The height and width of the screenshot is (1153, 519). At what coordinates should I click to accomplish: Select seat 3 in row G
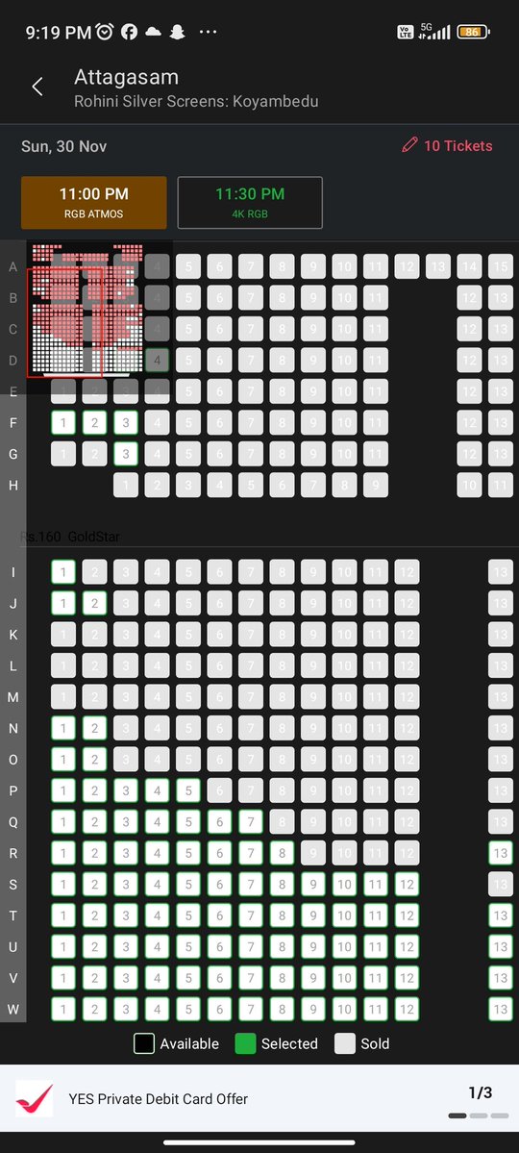pyautogui.click(x=126, y=454)
